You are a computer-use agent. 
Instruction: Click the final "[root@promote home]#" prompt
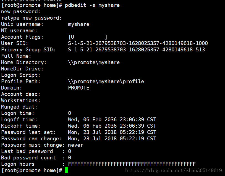pos(32,170)
